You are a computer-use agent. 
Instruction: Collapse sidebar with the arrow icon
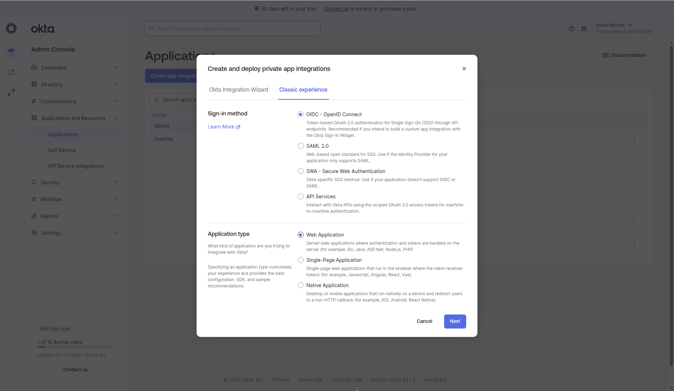pos(128,48)
